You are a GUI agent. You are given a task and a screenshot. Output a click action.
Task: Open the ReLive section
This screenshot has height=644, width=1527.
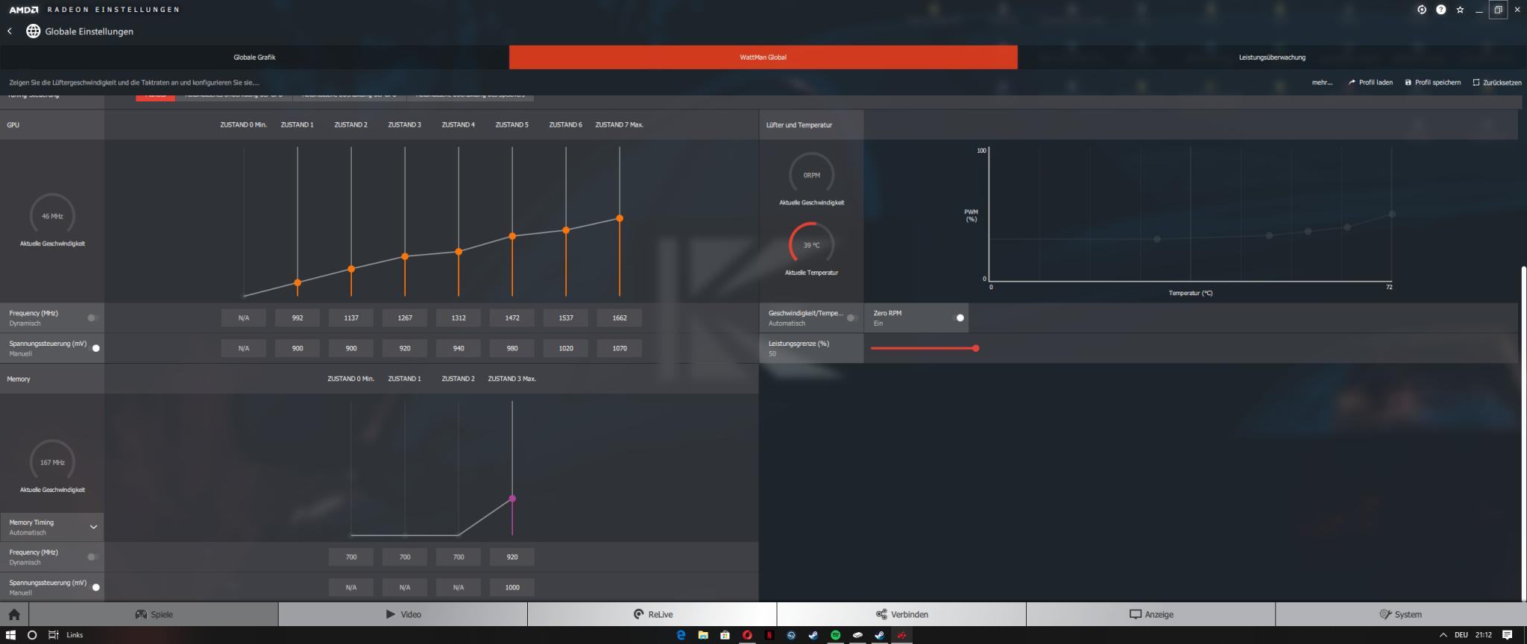tap(652, 614)
